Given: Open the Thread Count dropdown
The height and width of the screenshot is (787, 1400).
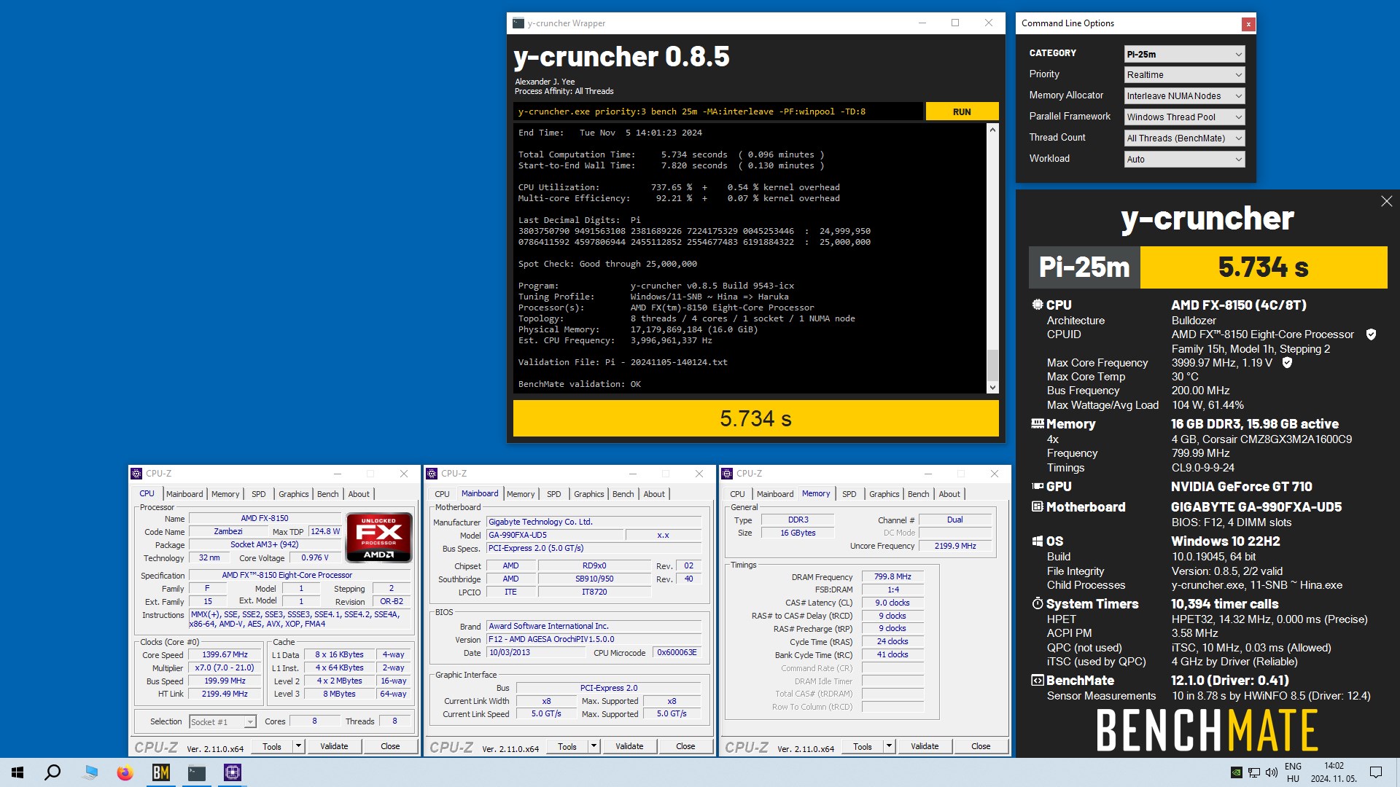Looking at the screenshot, I should 1184,138.
